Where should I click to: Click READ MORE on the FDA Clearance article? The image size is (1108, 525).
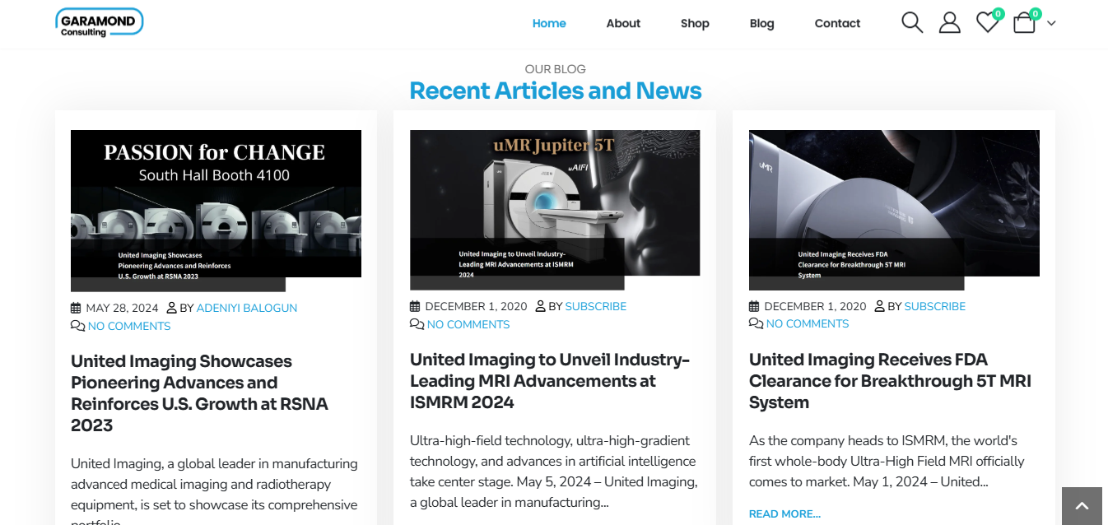(784, 514)
